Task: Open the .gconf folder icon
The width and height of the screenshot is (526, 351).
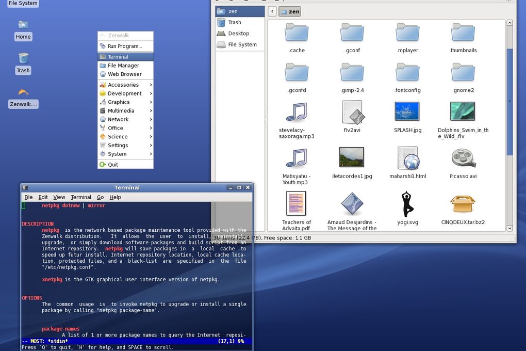Action: point(352,33)
